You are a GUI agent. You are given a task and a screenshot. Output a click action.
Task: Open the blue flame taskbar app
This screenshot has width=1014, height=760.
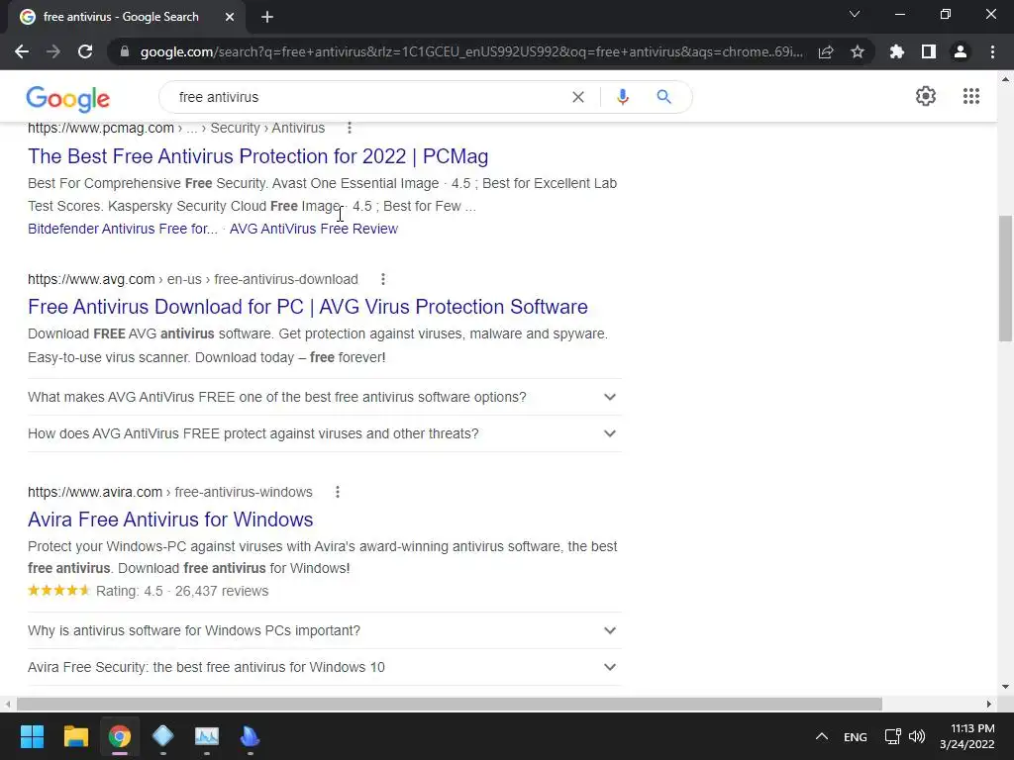(x=251, y=736)
